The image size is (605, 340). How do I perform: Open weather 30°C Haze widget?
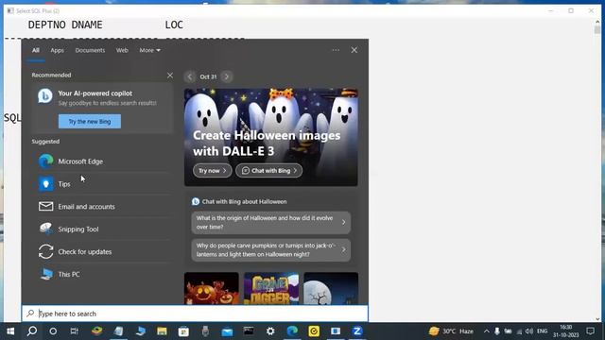[x=452, y=331]
